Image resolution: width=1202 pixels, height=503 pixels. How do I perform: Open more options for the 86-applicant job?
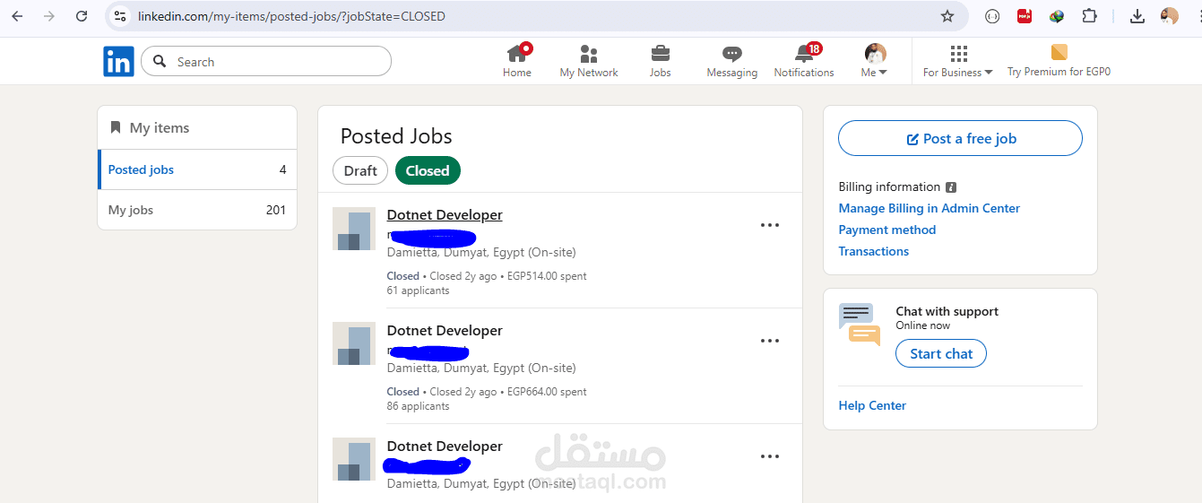coord(770,341)
